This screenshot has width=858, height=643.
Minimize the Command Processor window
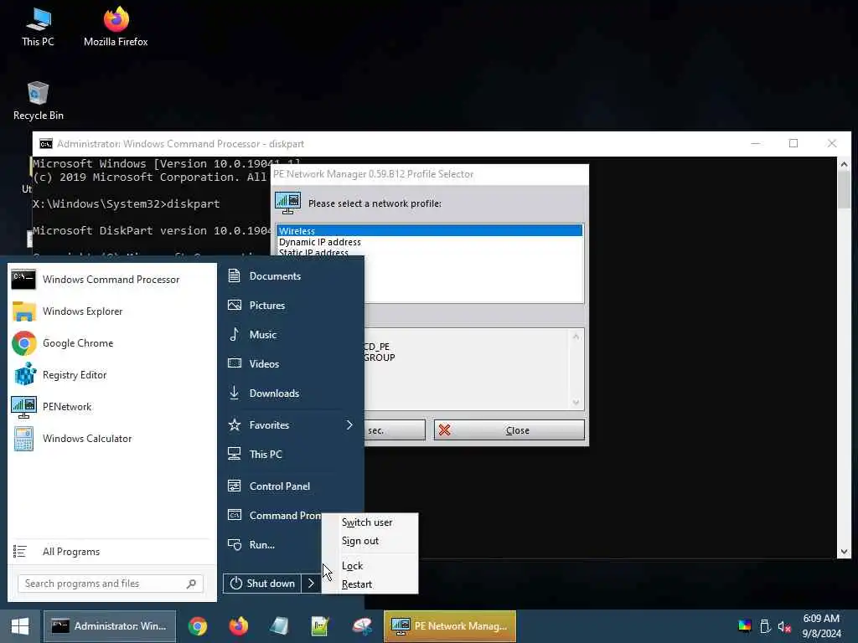(x=756, y=143)
